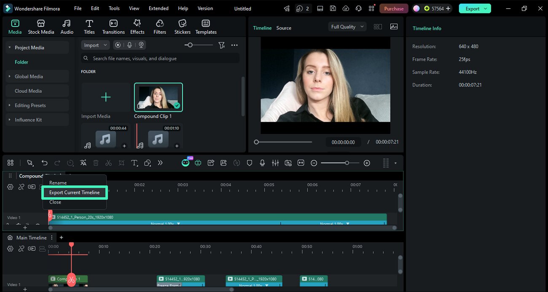Click the AI copilot face icon

point(185,163)
